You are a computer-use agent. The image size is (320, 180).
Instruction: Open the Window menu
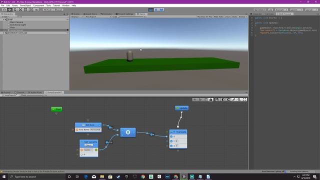(x=65, y=5)
